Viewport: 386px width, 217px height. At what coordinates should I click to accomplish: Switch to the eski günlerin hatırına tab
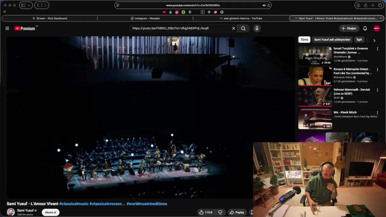241,18
